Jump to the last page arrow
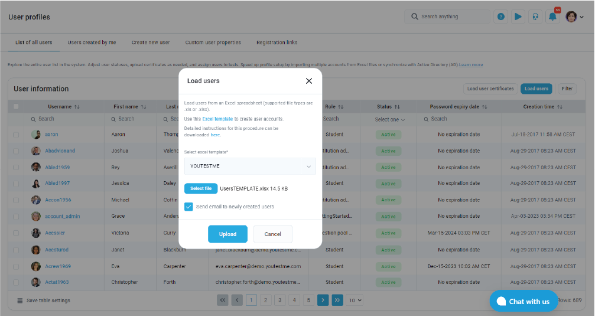Image resolution: width=595 pixels, height=317 pixels. click(337, 300)
